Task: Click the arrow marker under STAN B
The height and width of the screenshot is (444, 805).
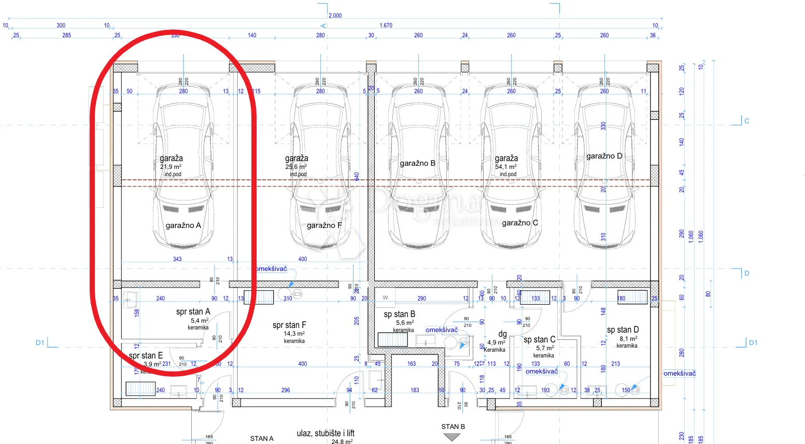Action: click(453, 437)
